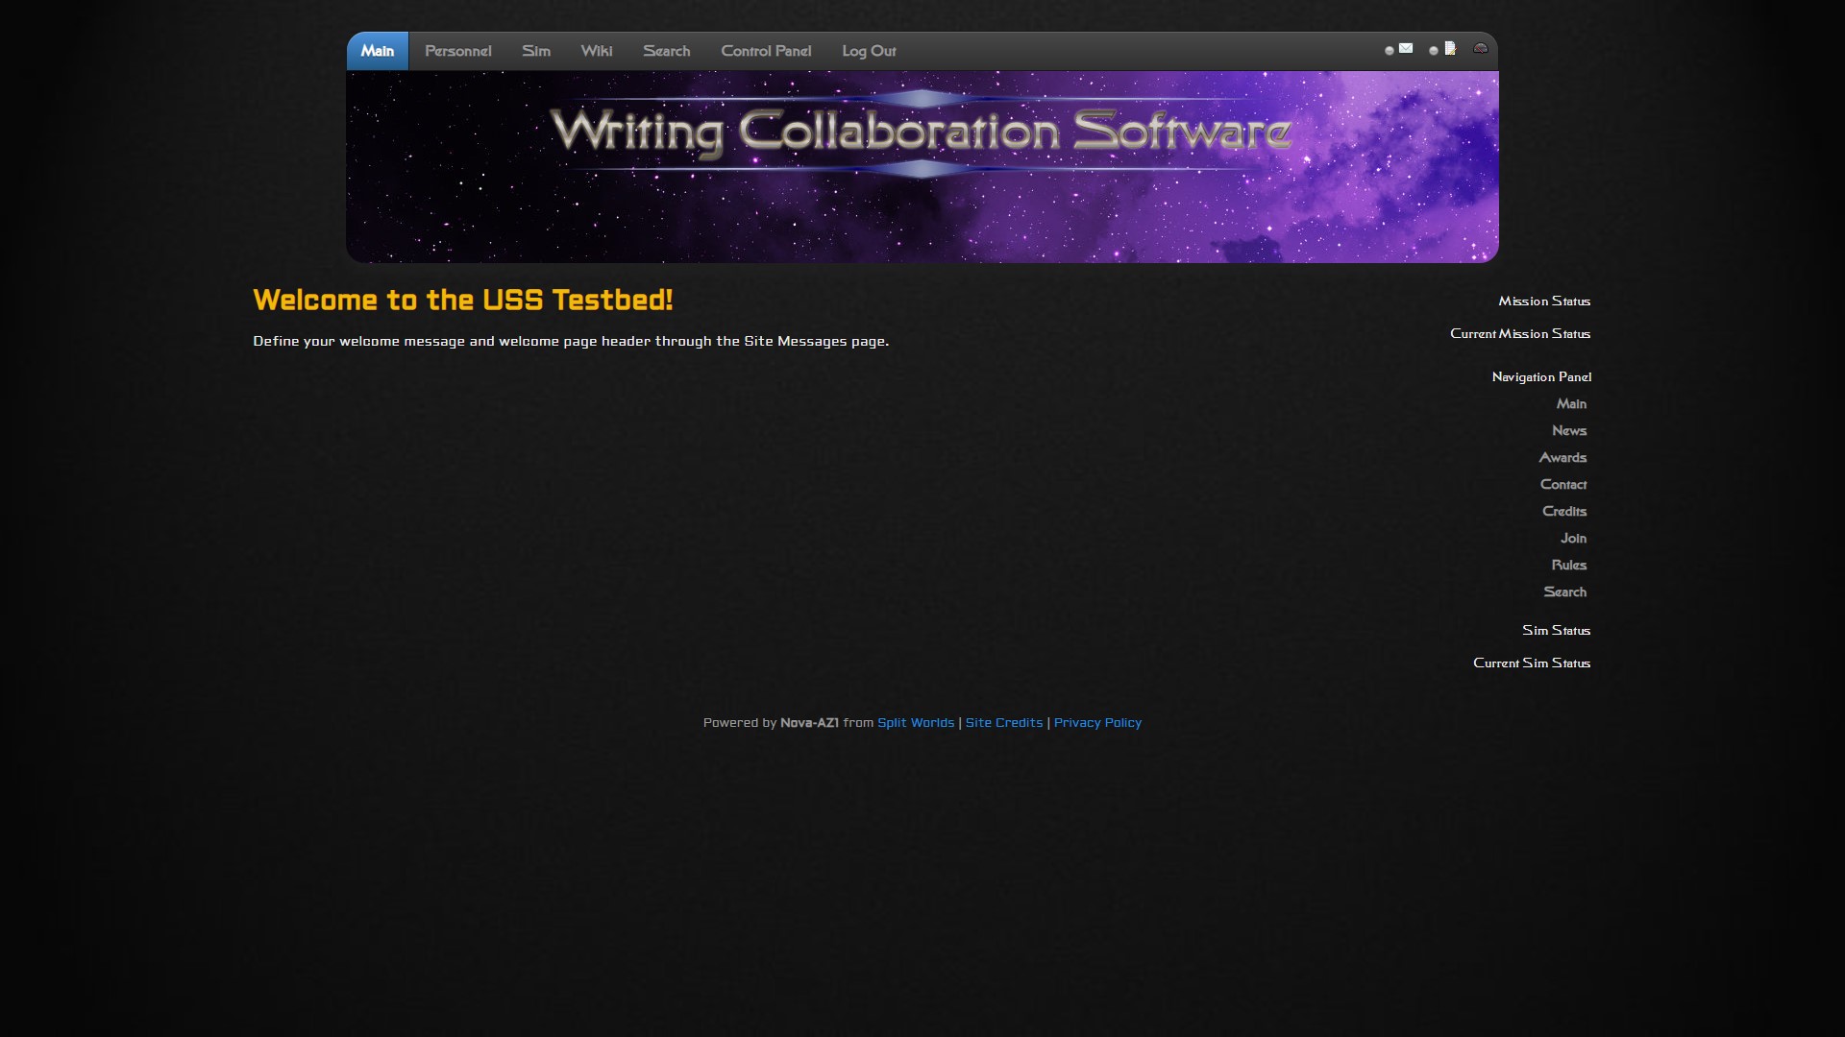Screen dimensions: 1845x1037
Task: Open the messages envelope icon
Action: (1406, 49)
